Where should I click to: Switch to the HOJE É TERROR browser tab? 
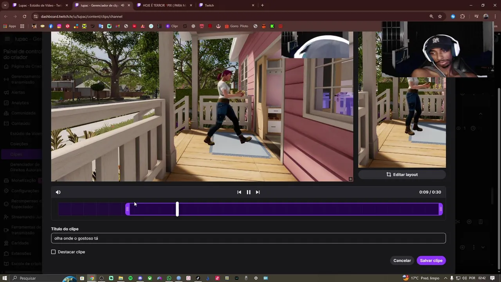point(164,5)
